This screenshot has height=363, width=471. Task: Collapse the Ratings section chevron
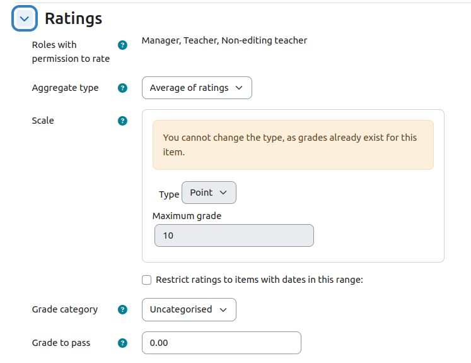25,18
